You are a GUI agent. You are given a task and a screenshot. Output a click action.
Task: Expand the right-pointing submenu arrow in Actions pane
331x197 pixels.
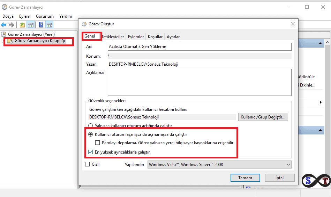(x=321, y=102)
